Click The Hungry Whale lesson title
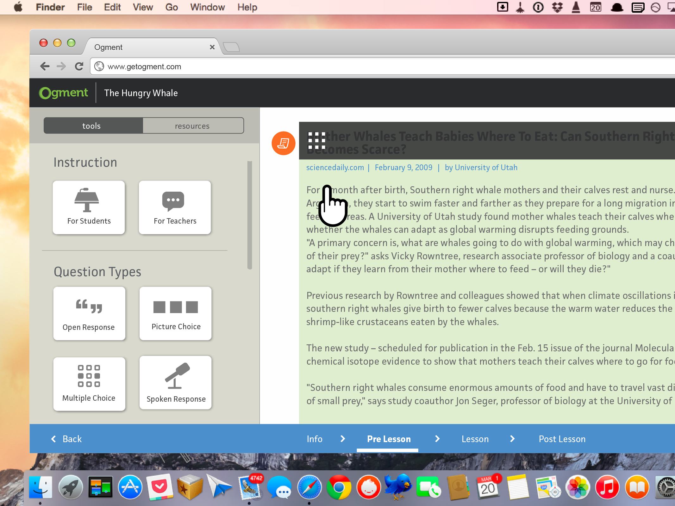The image size is (675, 506). tap(141, 93)
